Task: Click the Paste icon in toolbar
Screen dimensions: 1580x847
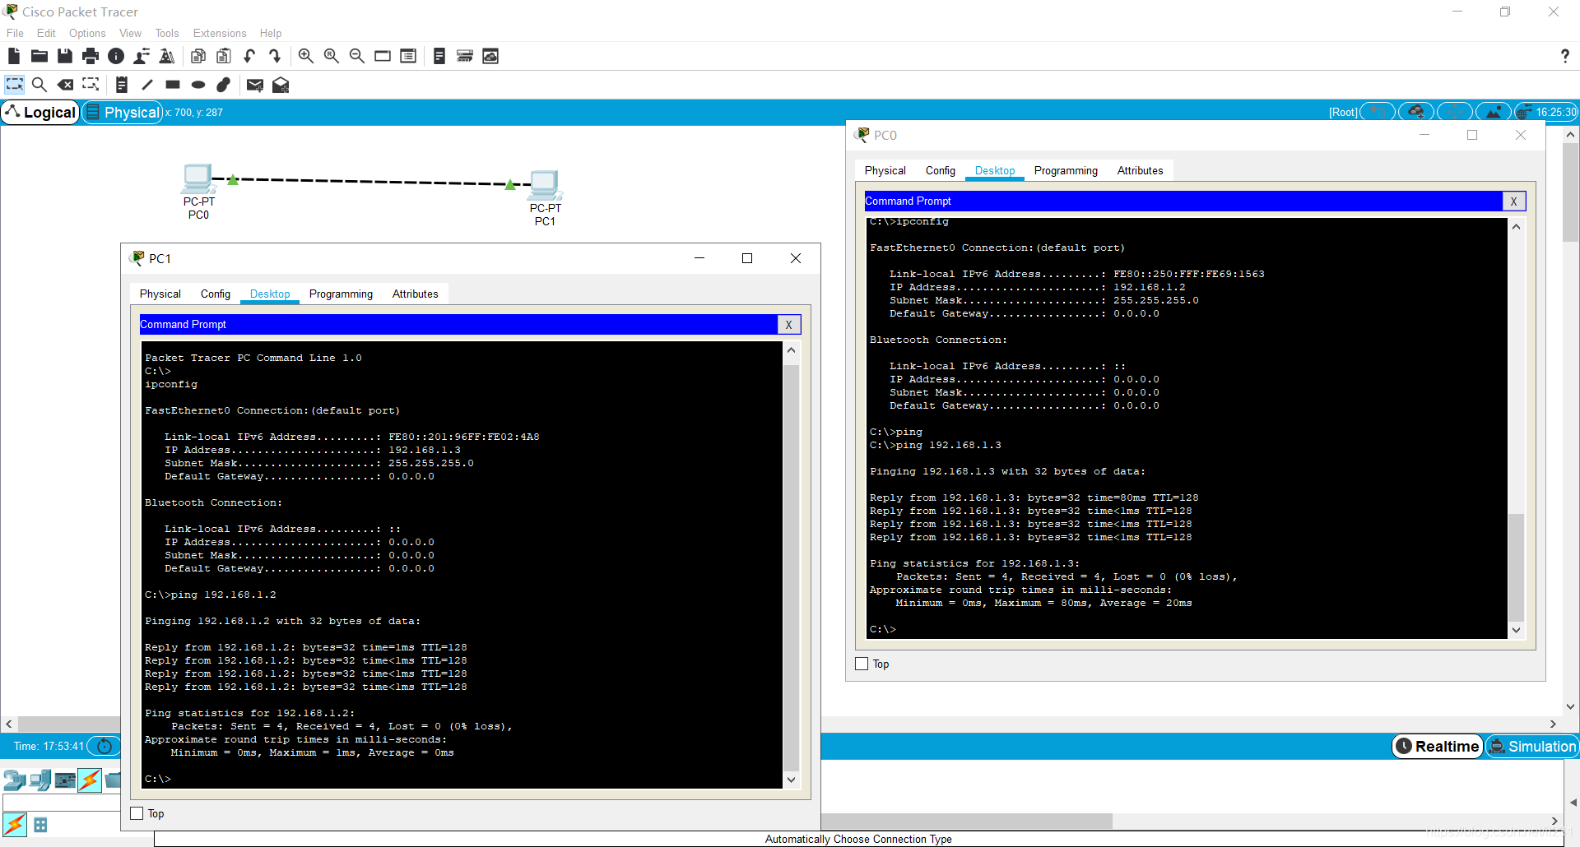Action: 224,56
